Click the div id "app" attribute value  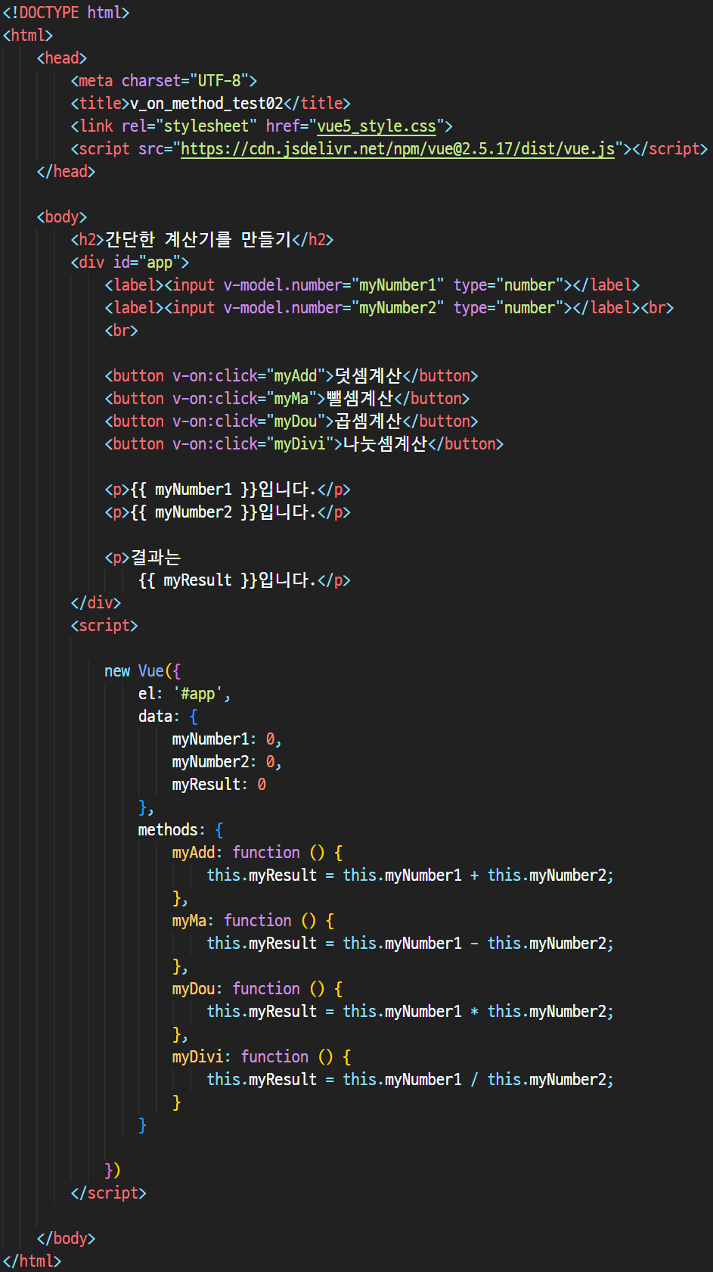160,263
